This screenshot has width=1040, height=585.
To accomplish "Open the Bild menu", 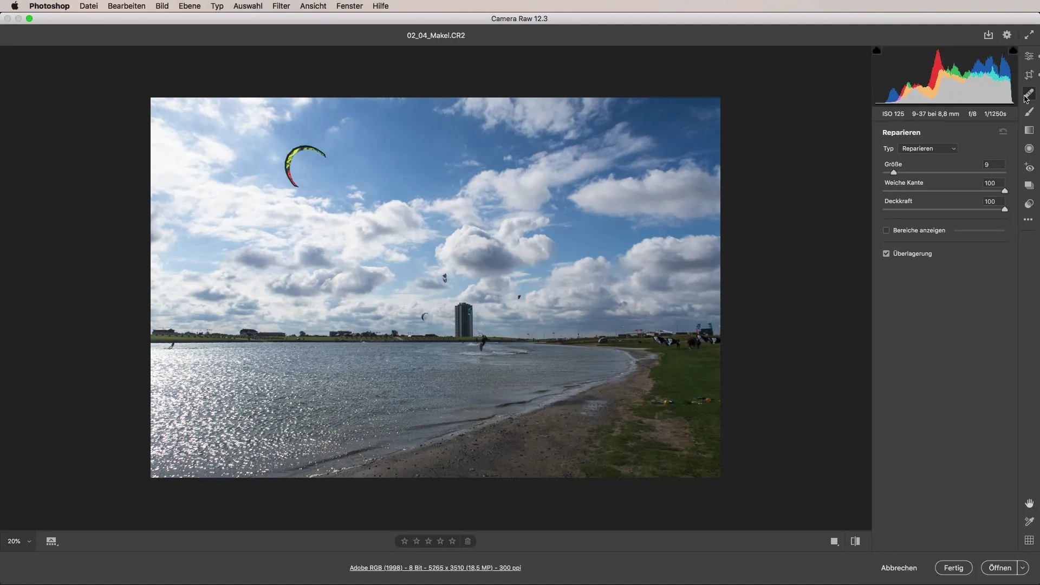I will [x=162, y=6].
